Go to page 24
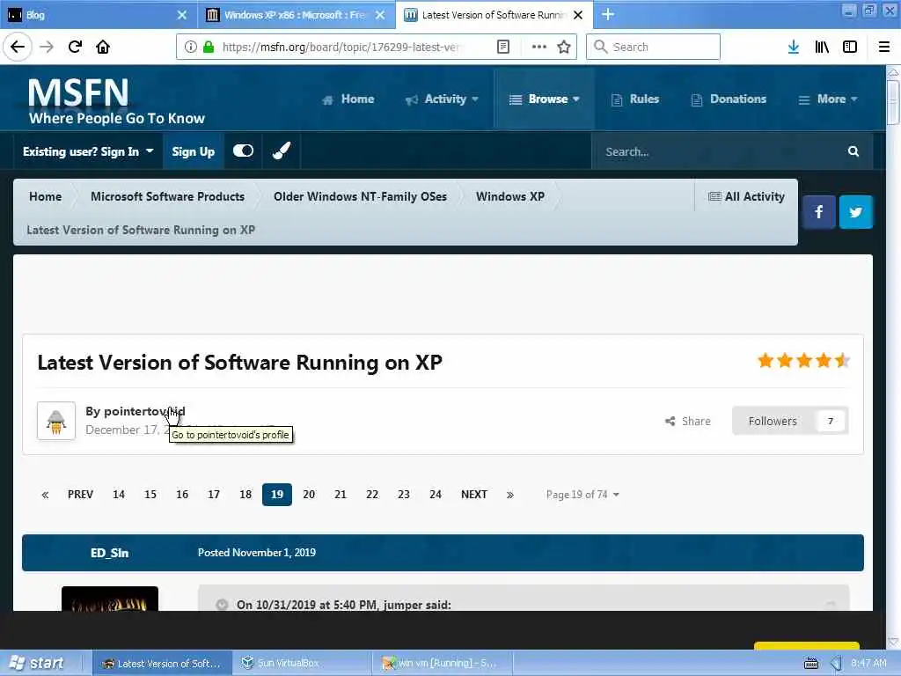Image resolution: width=901 pixels, height=676 pixels. (x=436, y=495)
